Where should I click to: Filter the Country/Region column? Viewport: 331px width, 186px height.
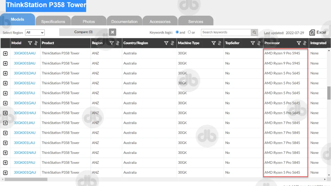pos(166,43)
